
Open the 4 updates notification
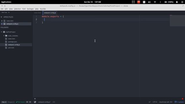[179, 102]
